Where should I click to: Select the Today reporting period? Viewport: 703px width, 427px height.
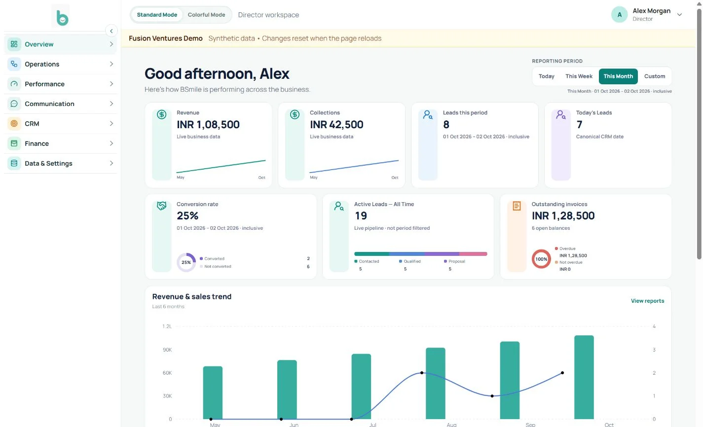(x=547, y=76)
